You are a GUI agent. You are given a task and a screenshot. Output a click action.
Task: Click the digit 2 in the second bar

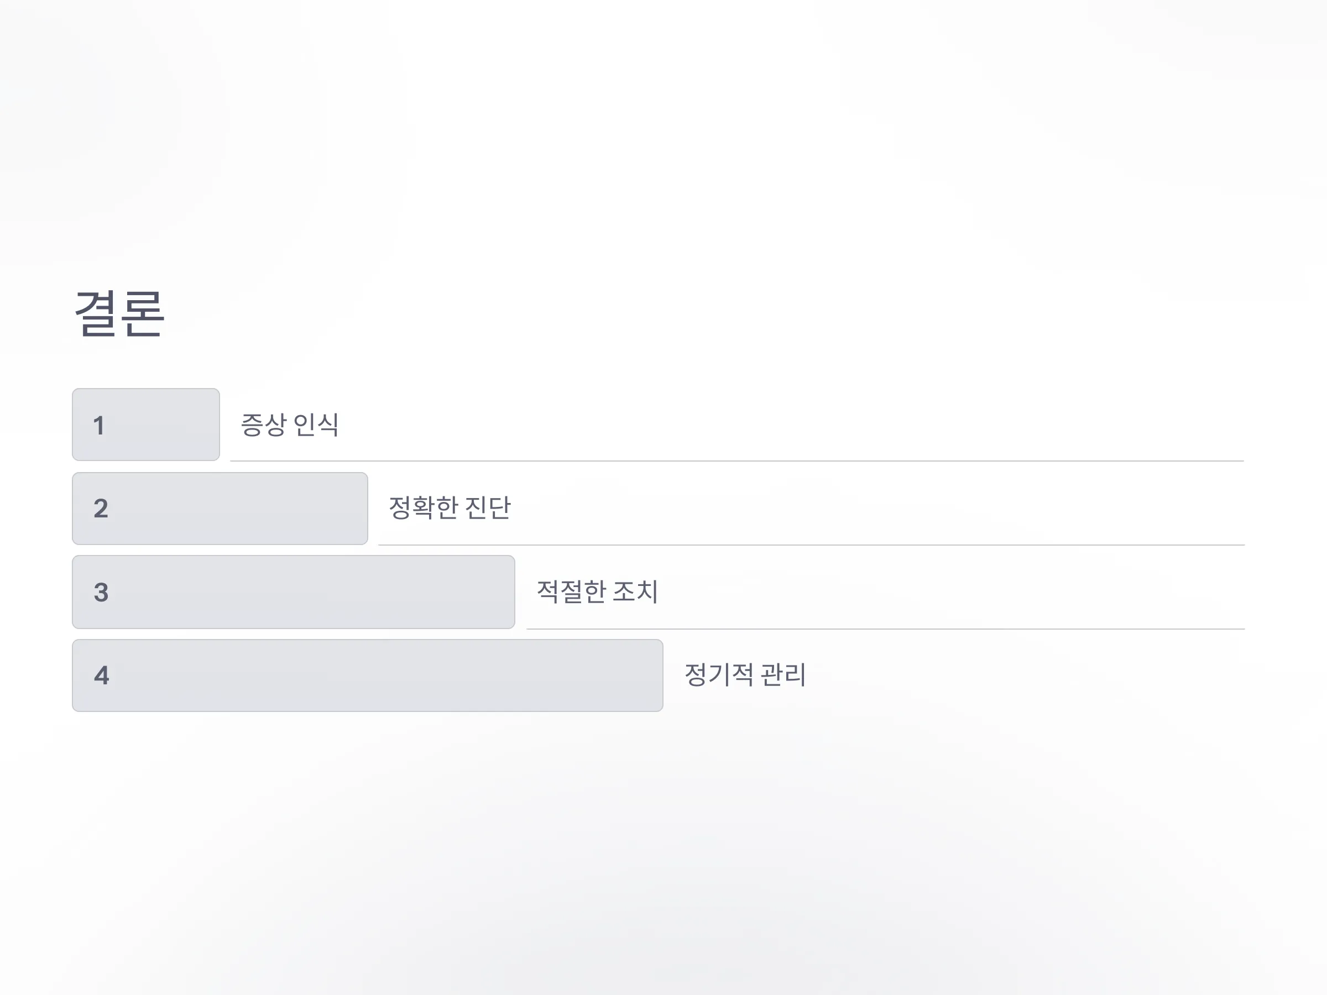tap(101, 509)
